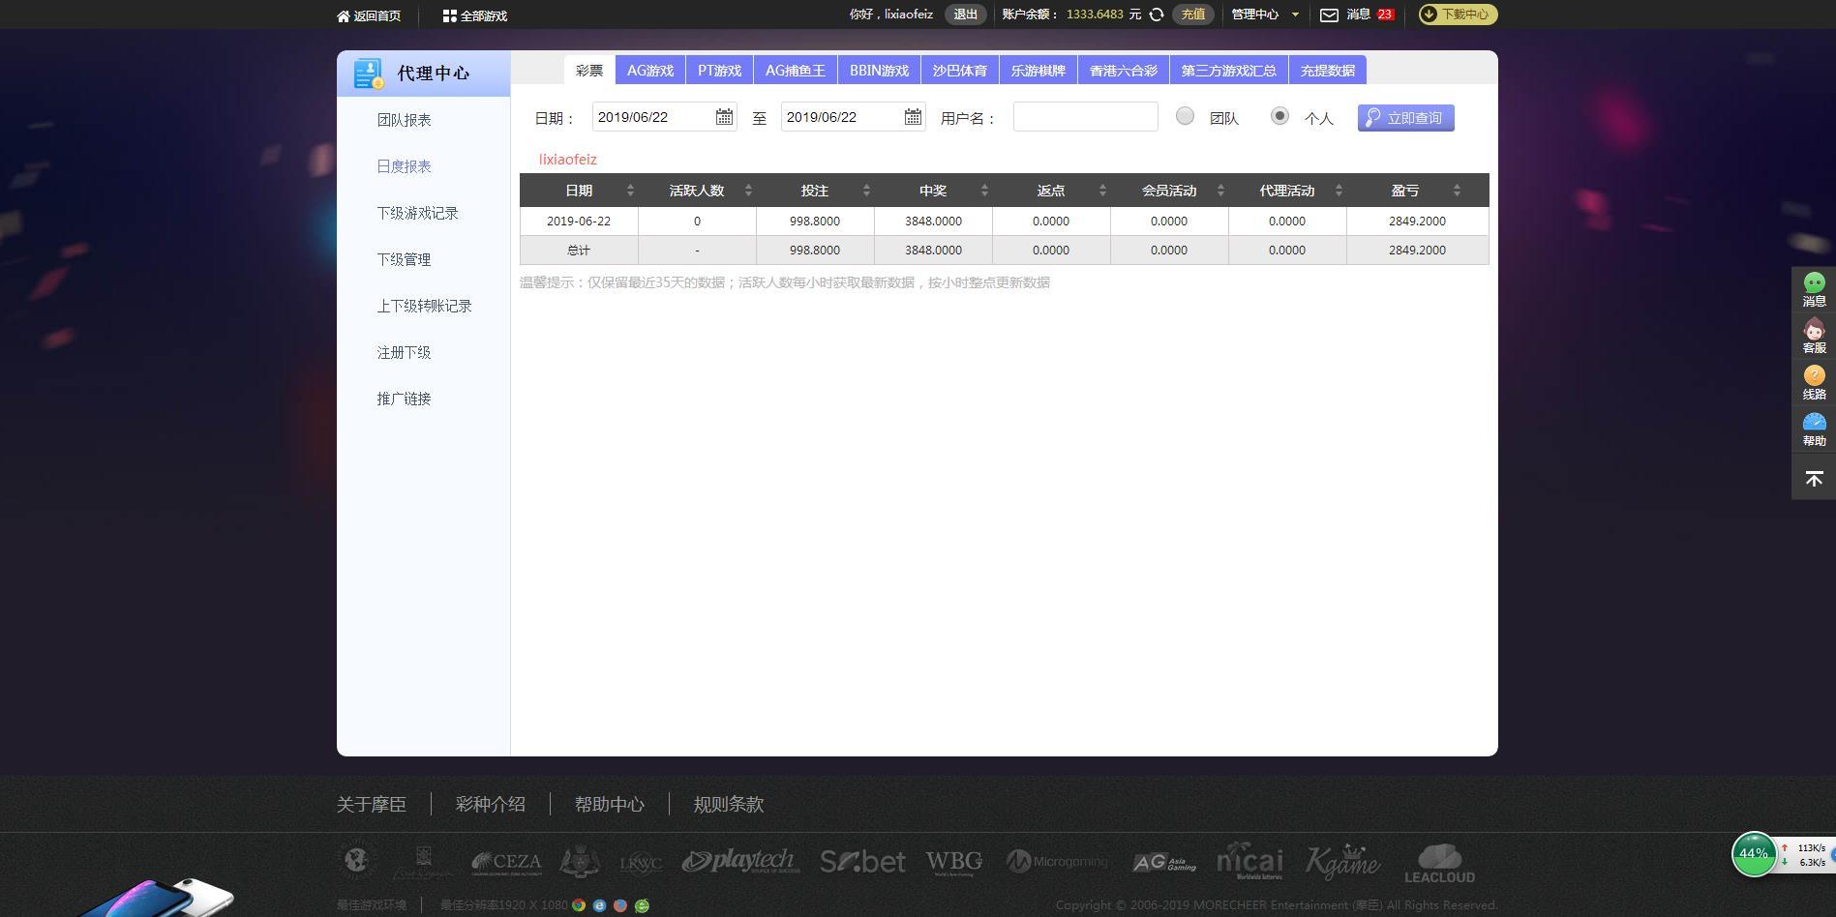Click the green 44% download progress indicator
The height and width of the screenshot is (917, 1836).
[x=1753, y=853]
